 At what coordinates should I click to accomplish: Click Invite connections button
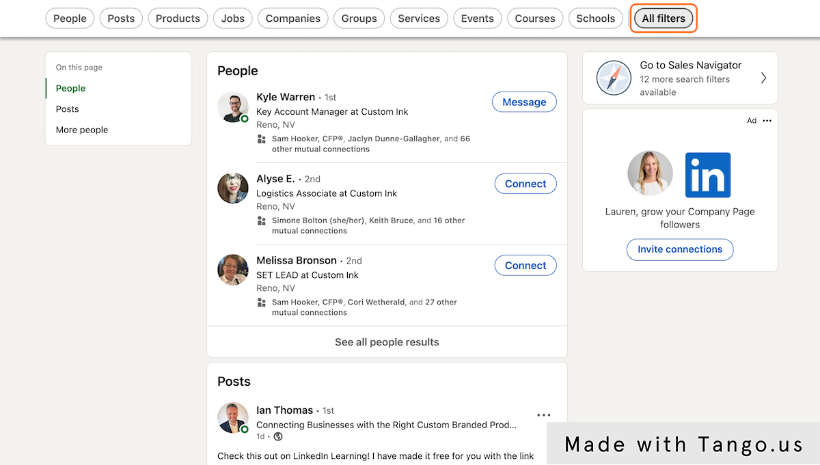click(680, 249)
